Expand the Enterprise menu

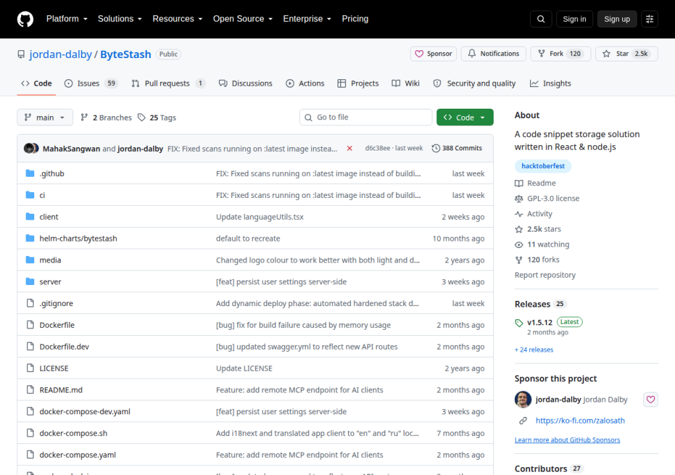307,19
